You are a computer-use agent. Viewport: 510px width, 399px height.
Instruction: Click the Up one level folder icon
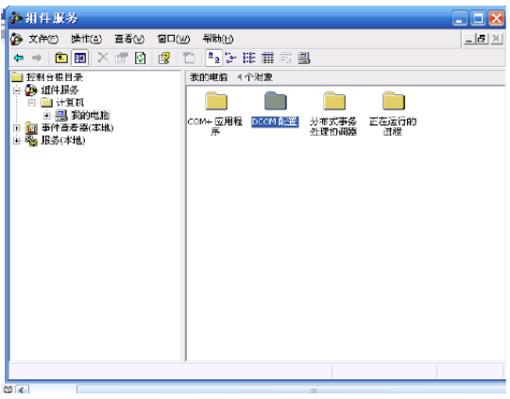(x=61, y=58)
